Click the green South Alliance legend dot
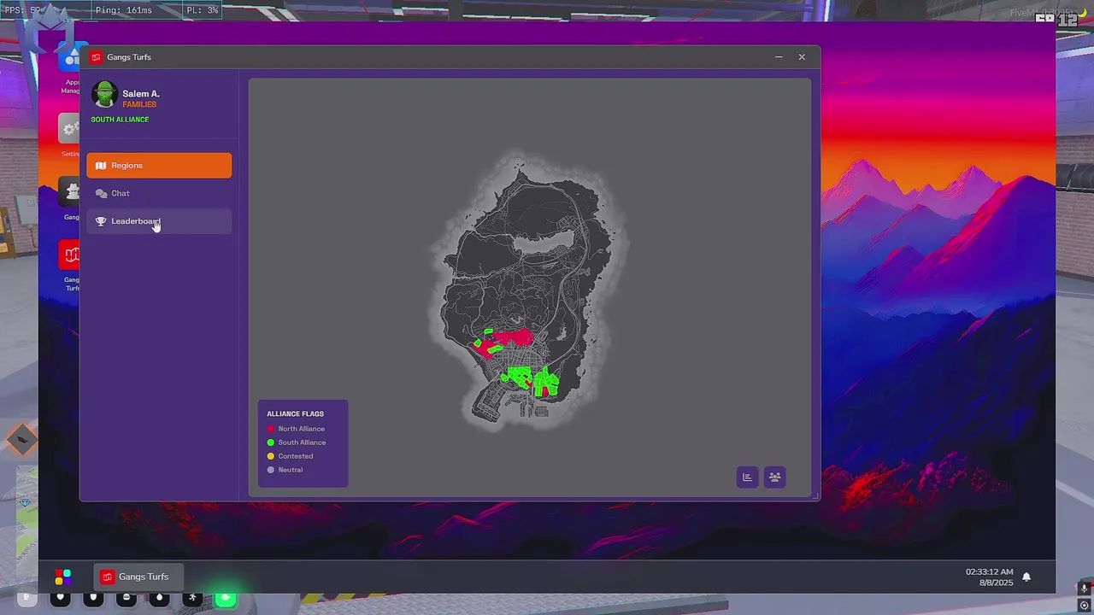The image size is (1094, 615). click(271, 442)
